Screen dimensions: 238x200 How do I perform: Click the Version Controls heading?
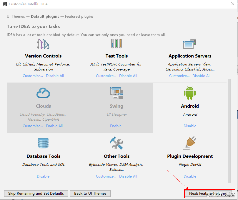(x=43, y=56)
